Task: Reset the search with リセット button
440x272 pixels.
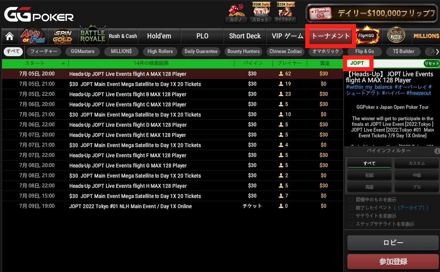Action: coord(431,64)
